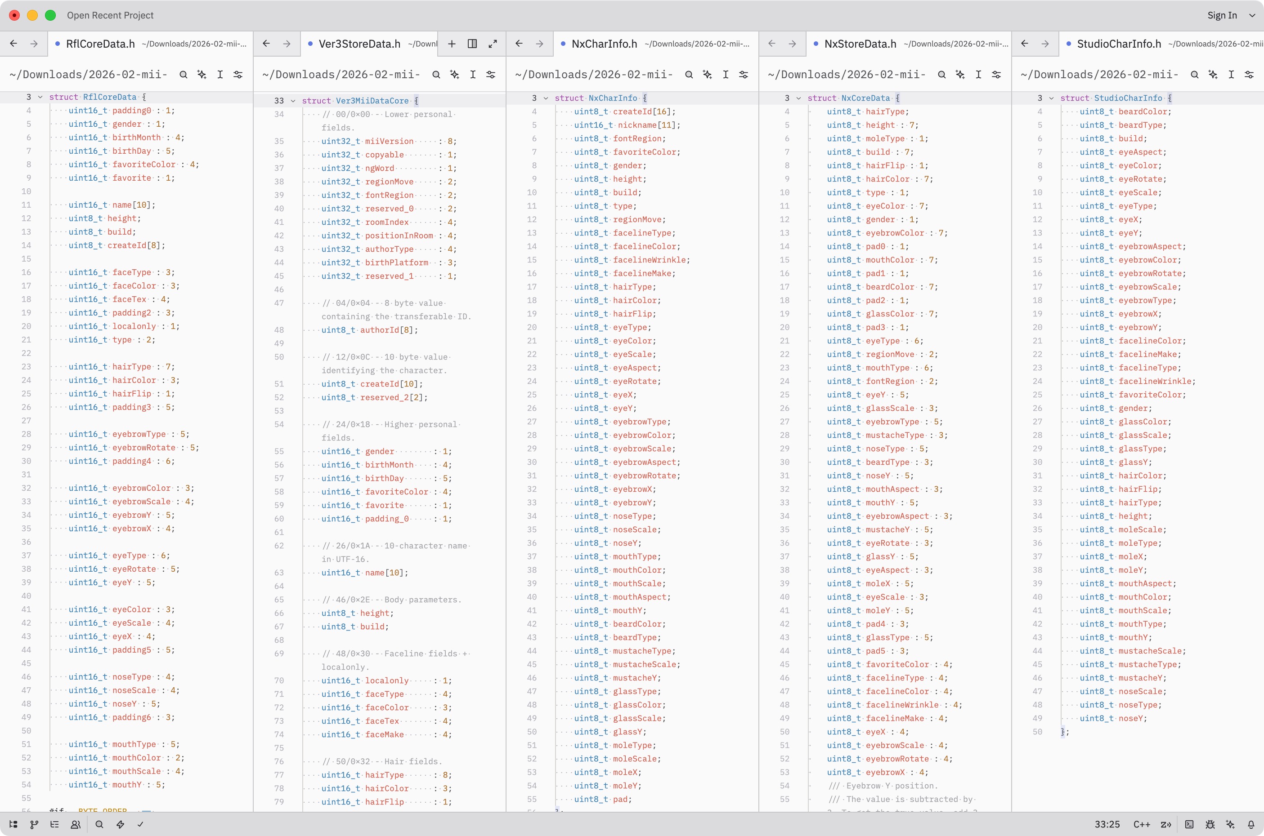Click the project search magnifier in status bar

(99, 824)
